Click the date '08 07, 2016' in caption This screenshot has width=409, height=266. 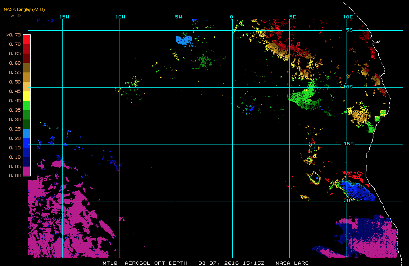click(218, 263)
